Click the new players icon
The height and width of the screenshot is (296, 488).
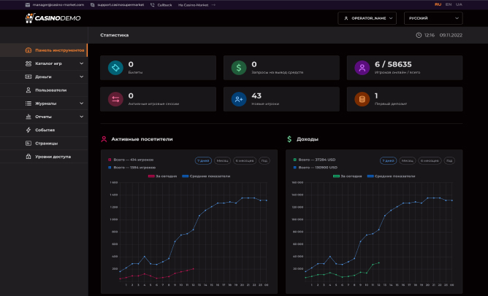point(238,99)
